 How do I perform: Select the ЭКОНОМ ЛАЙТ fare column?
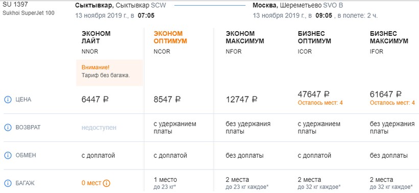point(96,37)
